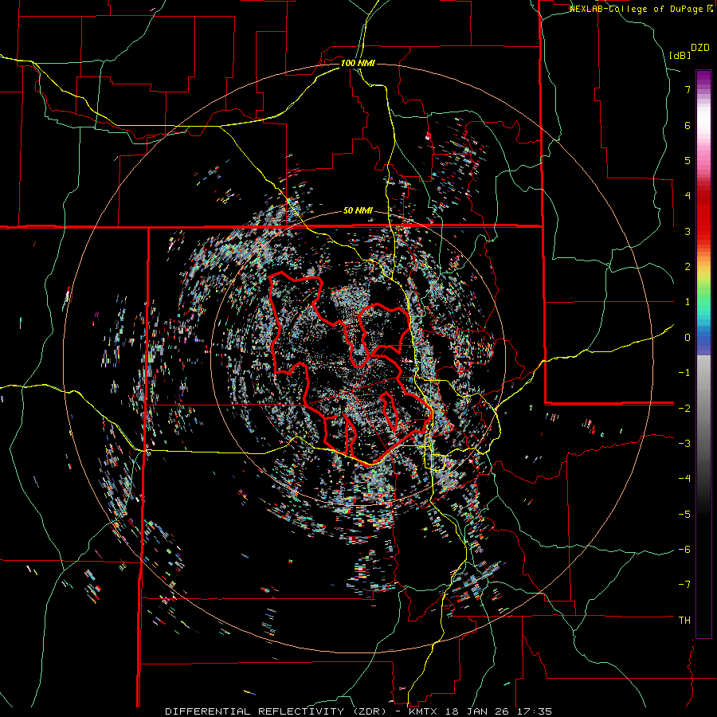Click the 3 value on the color scale

pos(688,231)
